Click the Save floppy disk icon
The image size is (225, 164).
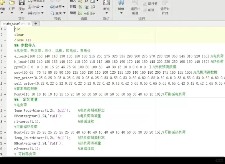[x=22, y=2]
